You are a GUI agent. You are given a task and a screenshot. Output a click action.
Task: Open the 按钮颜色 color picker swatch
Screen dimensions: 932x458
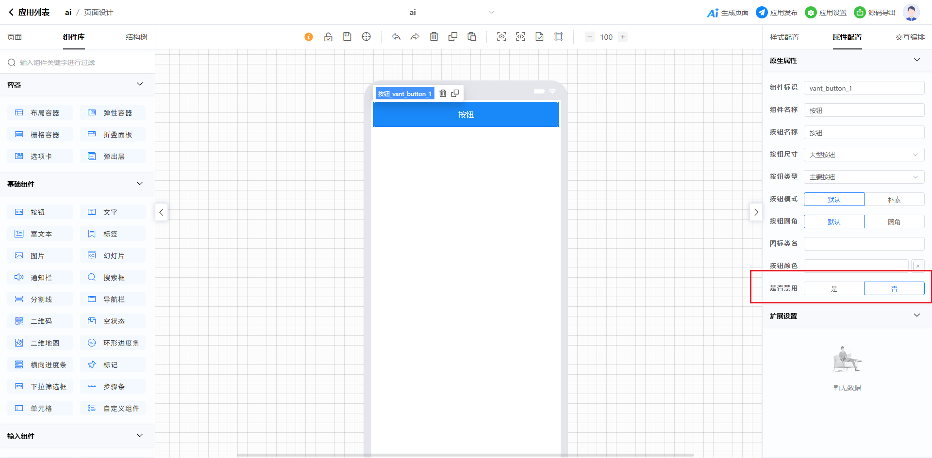tap(917, 266)
